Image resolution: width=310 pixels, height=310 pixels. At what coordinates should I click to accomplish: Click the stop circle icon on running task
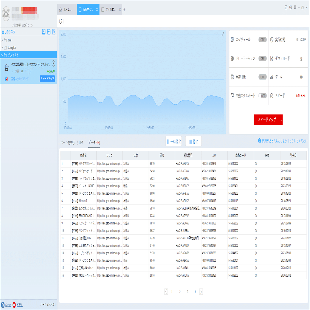[x=53, y=63]
